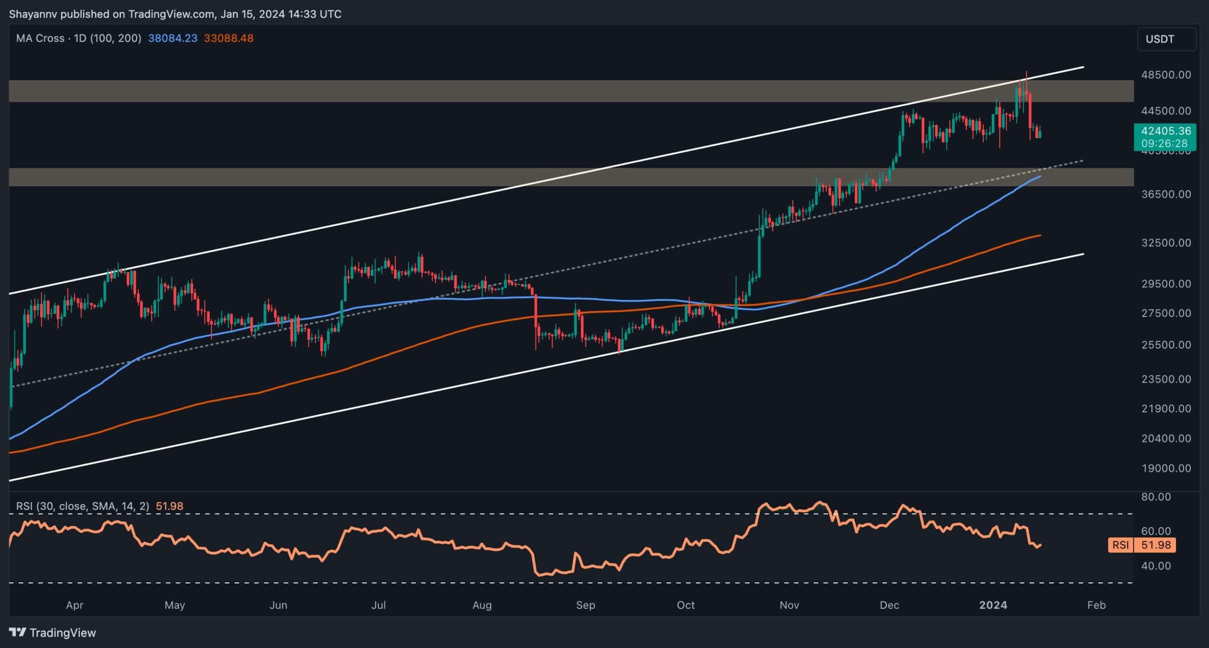Click the Jul label on time axis
The image size is (1209, 648).
point(378,605)
